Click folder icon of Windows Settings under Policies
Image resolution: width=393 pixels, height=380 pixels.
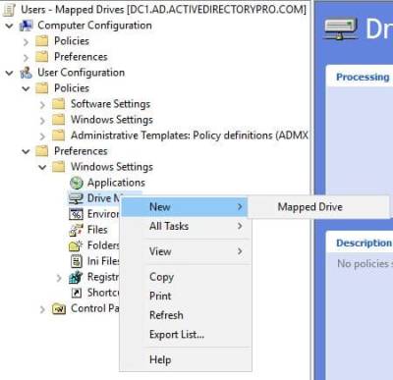pyautogui.click(x=59, y=120)
